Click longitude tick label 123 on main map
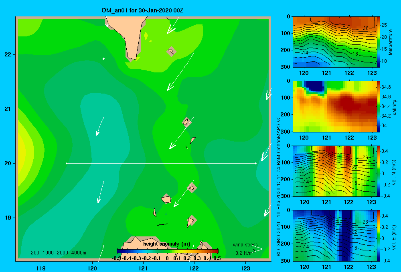 245,268
